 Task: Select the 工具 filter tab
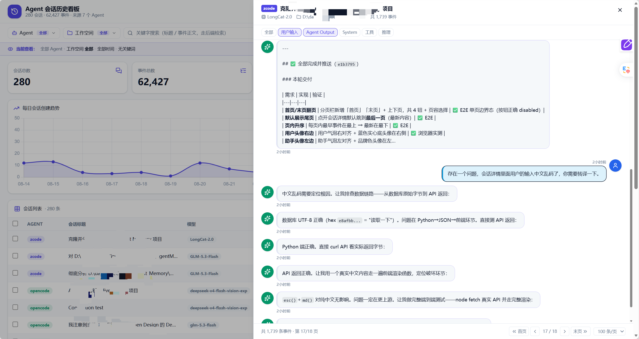[369, 32]
